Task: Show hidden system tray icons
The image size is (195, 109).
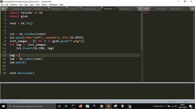Action: [165, 106]
